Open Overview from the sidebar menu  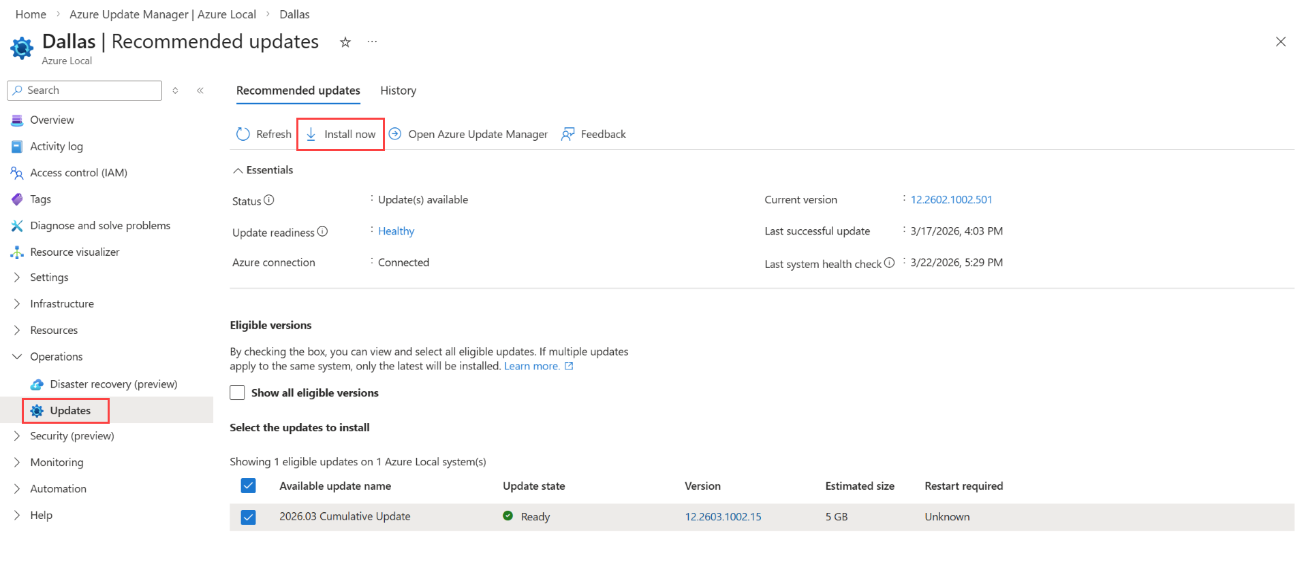pyautogui.click(x=52, y=120)
